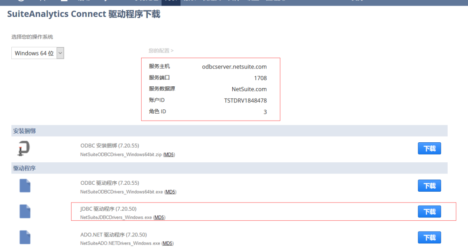Click the 您的配置 > link

[161, 51]
